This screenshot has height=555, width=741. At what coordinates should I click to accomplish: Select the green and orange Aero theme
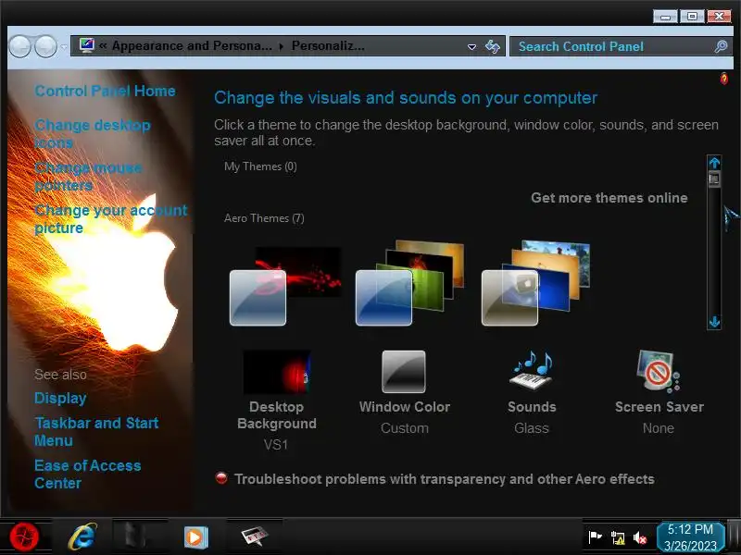(x=409, y=283)
